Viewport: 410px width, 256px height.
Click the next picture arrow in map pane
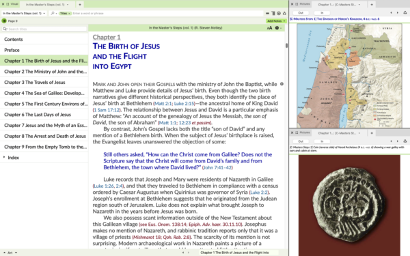[398, 13]
